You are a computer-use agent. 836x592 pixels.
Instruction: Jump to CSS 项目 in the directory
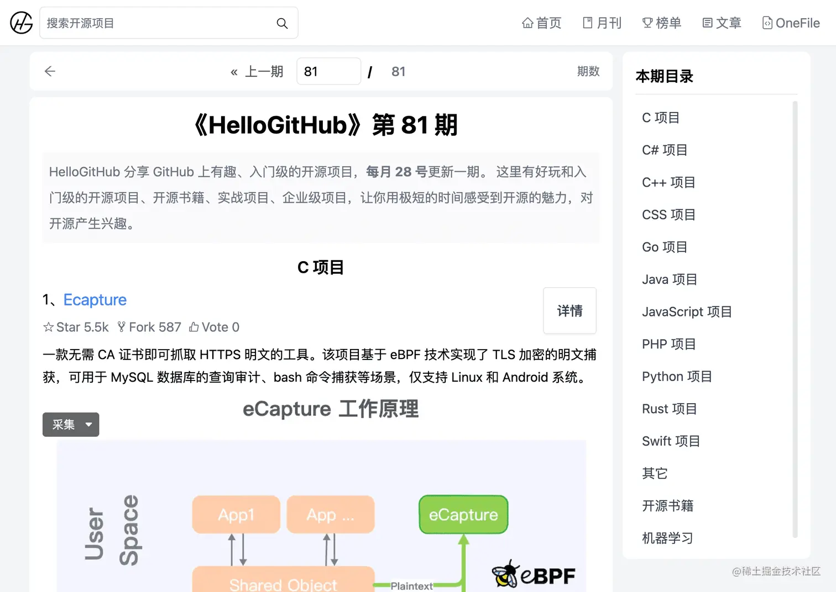pos(668,214)
